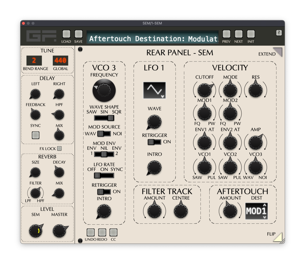Click the VCO 3 FREQUENCY knob
Image resolution: width=305 pixels, height=264 pixels.
click(x=104, y=90)
